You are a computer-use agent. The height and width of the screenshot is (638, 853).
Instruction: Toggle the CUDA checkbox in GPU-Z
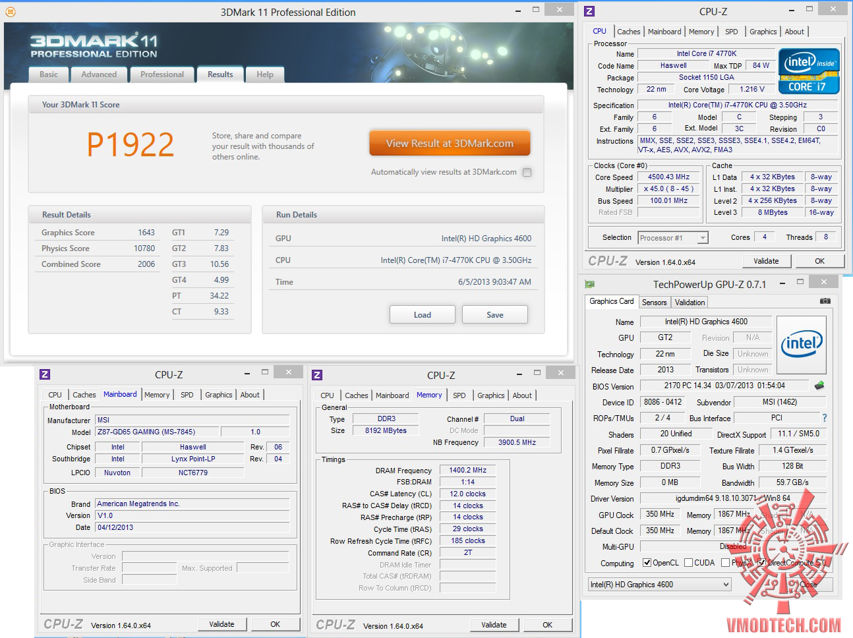(688, 563)
